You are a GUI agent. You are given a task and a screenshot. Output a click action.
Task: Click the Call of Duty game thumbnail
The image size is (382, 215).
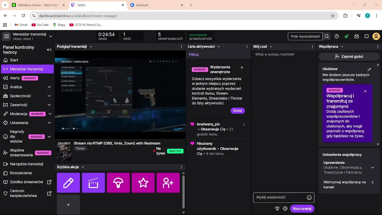pyautogui.click(x=64, y=151)
